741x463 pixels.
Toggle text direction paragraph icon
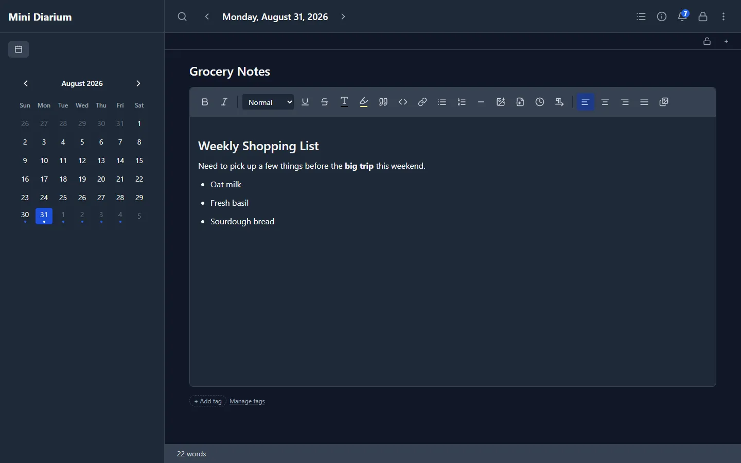[559, 102]
